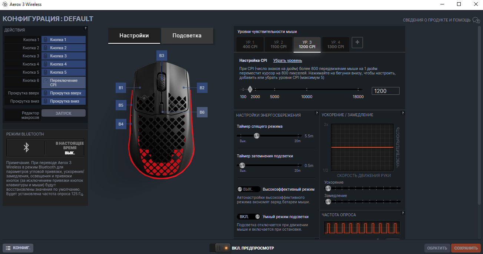Switch to the Настройки tab
The image size is (483, 254).
click(x=134, y=36)
